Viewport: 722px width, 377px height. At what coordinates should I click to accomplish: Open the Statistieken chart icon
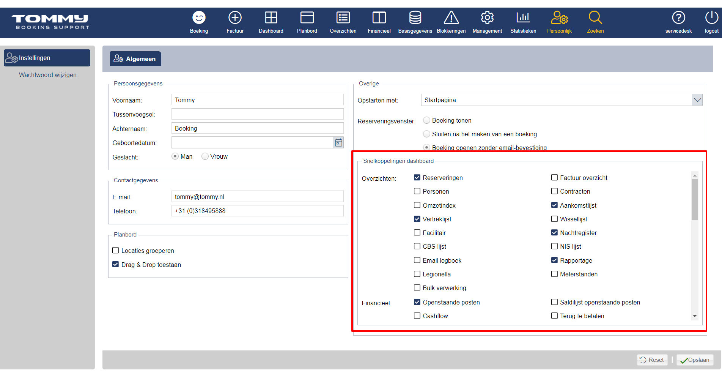pyautogui.click(x=523, y=18)
